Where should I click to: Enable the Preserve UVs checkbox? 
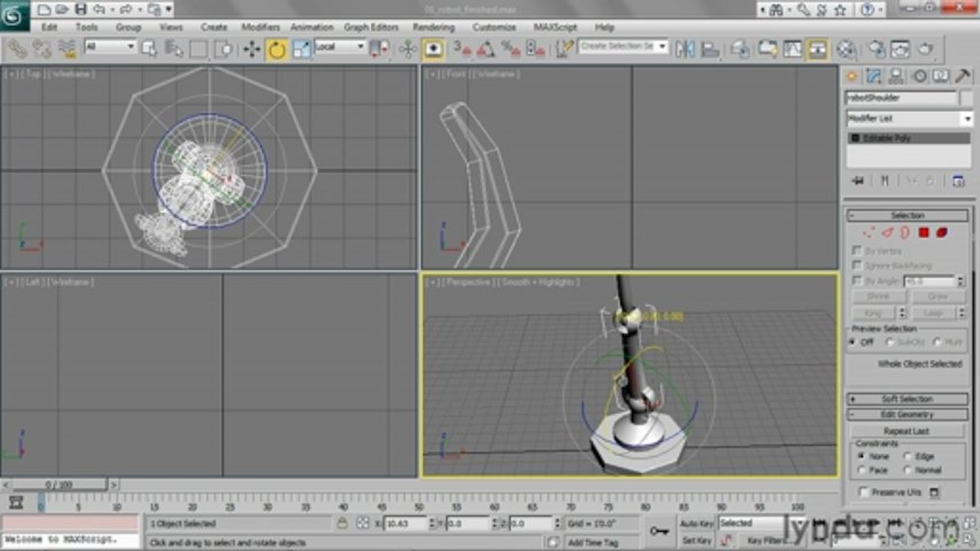coord(864,492)
